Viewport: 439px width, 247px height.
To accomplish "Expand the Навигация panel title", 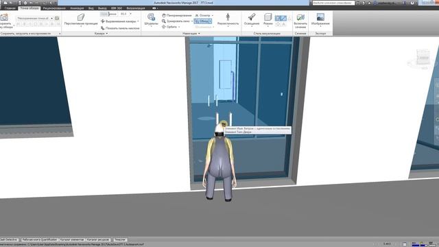I will tap(191, 34).
